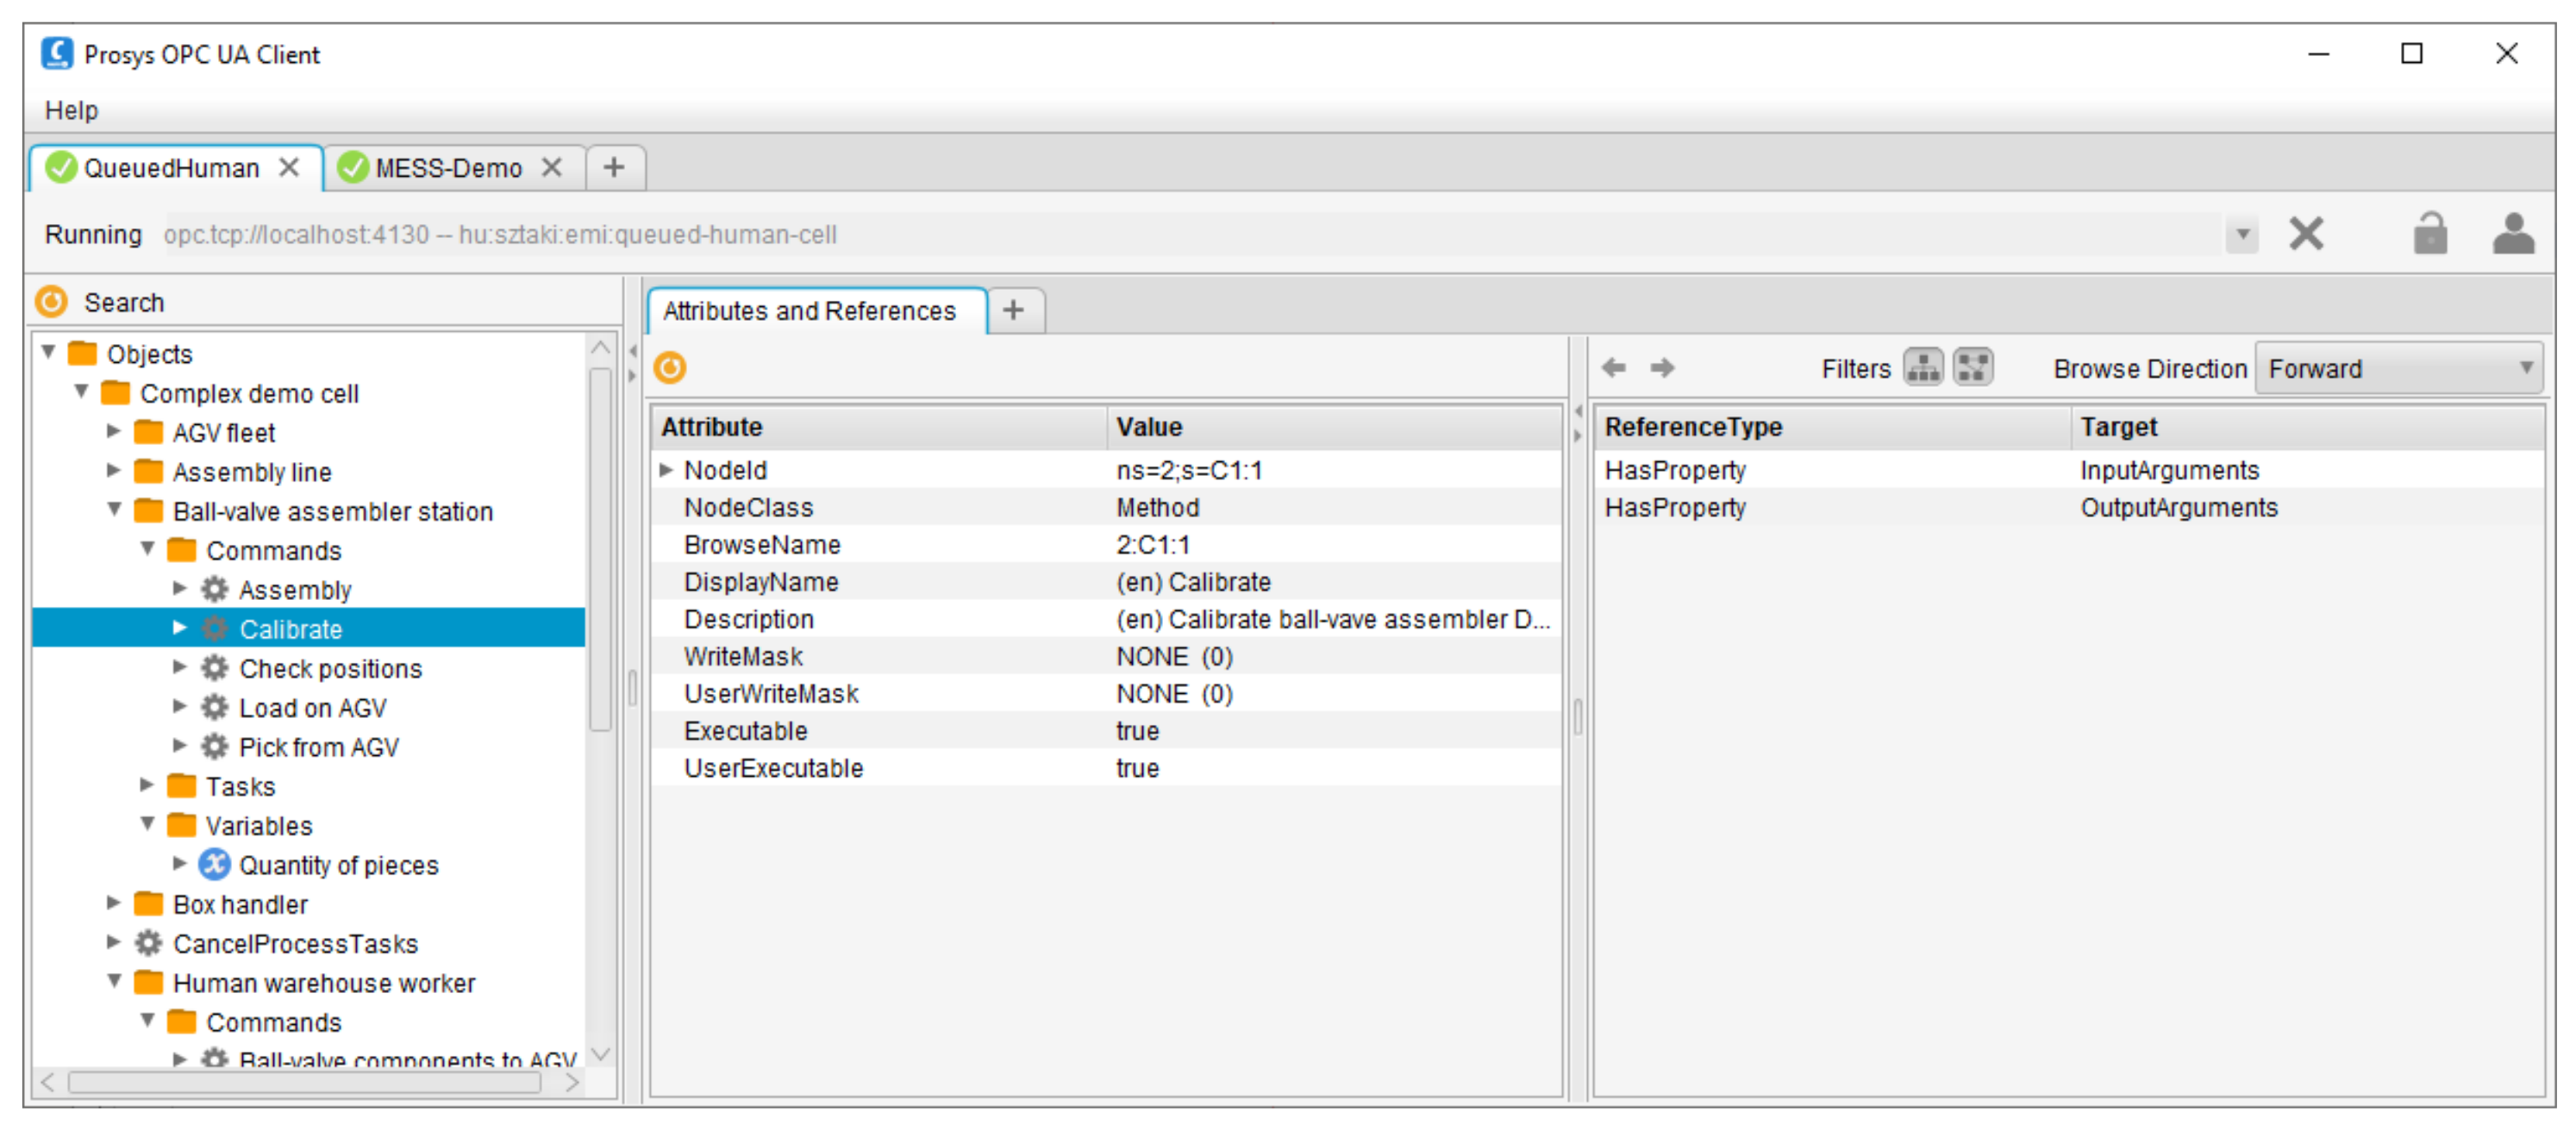Screen dimensions: 2576x1131
Task: Expand the NodeId attribute row
Action: pos(666,470)
